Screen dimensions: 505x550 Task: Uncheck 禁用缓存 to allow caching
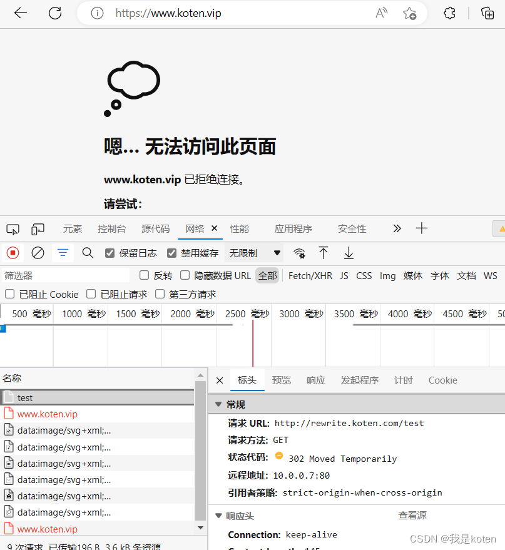coord(171,253)
